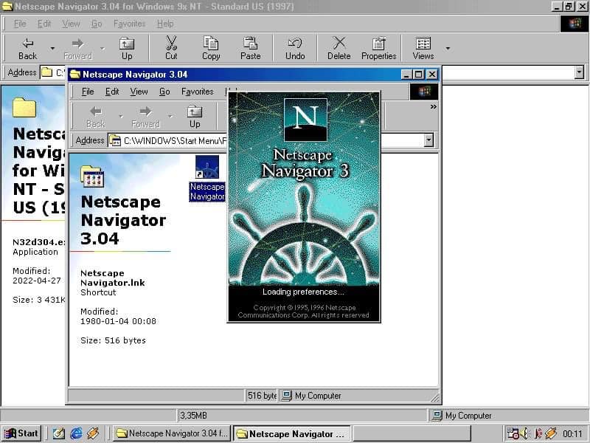Open the Favorites menu in front window
590x443 pixels.
(197, 92)
